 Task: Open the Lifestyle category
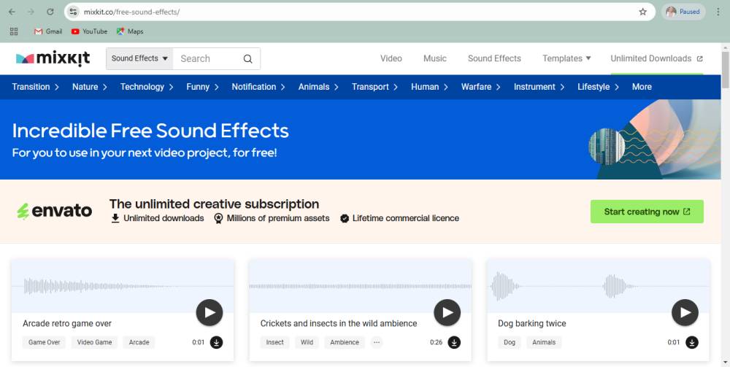pyautogui.click(x=599, y=87)
